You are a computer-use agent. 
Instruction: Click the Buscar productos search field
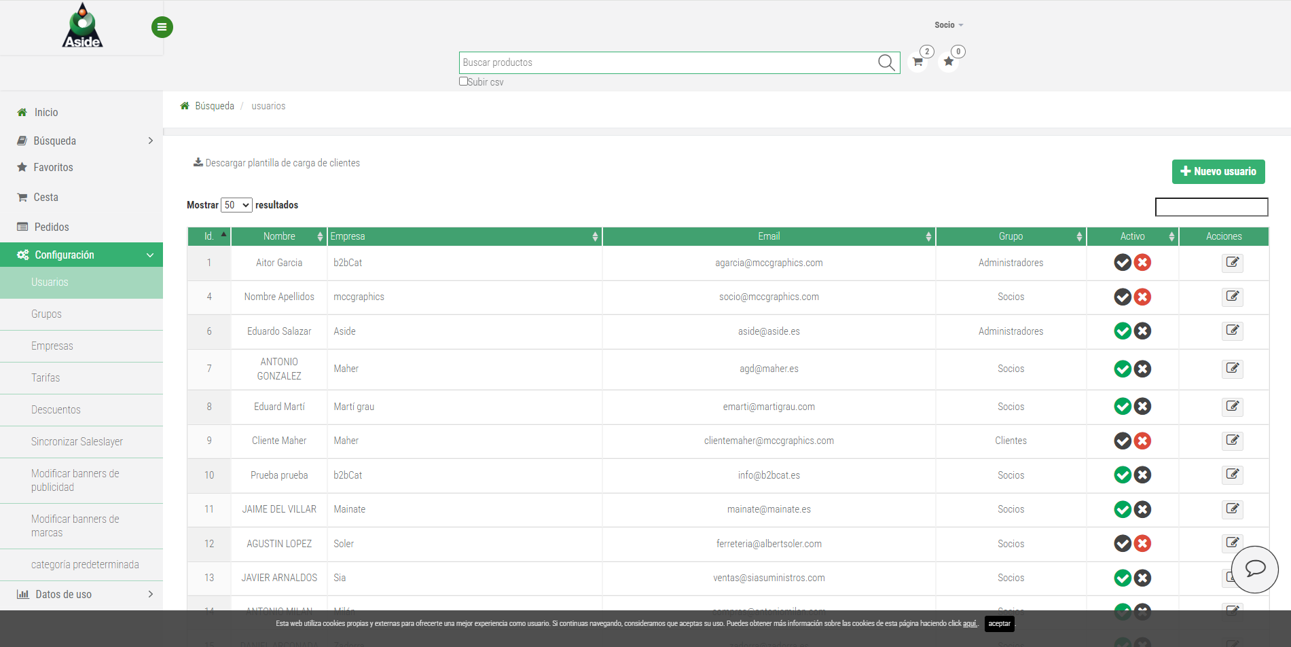click(x=669, y=62)
